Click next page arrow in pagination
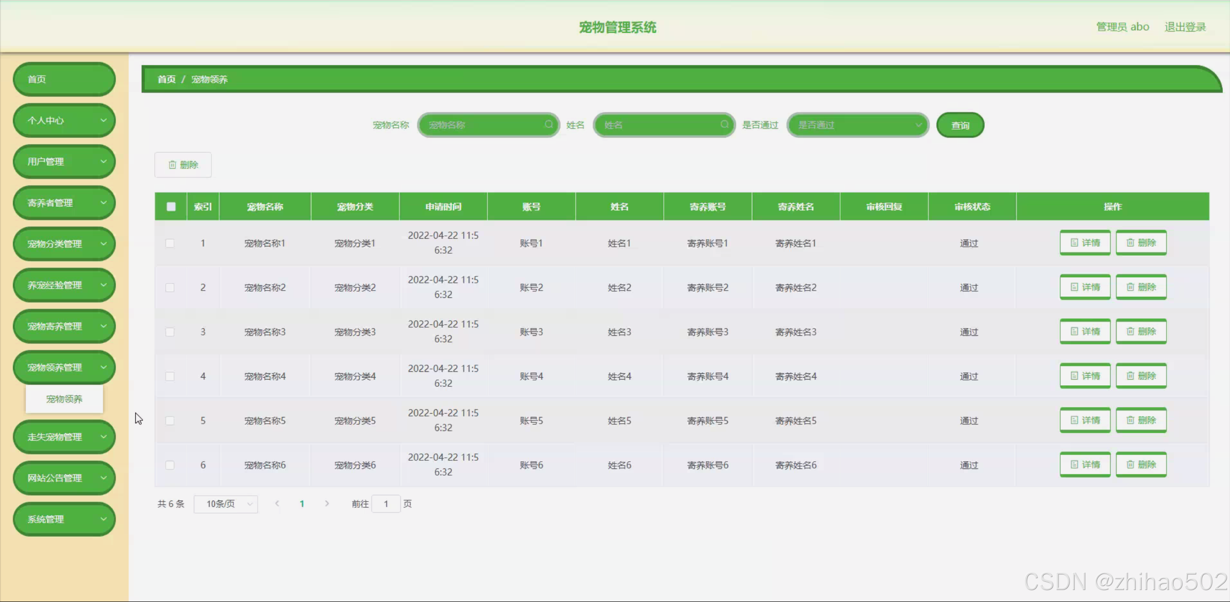The width and height of the screenshot is (1230, 602). (327, 504)
